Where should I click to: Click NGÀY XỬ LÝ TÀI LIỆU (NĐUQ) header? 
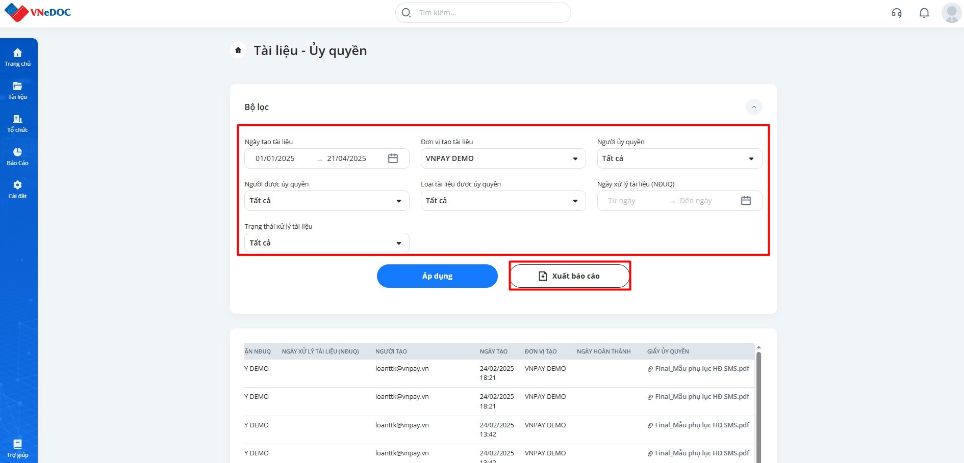[320, 351]
